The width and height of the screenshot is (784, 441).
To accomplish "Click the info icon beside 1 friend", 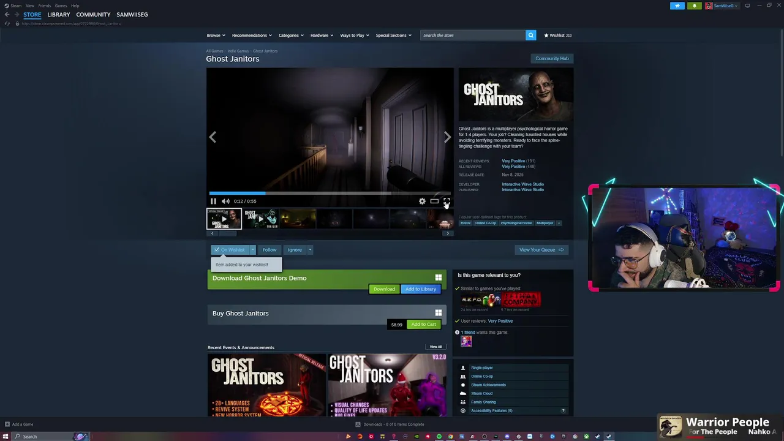I will (457, 332).
